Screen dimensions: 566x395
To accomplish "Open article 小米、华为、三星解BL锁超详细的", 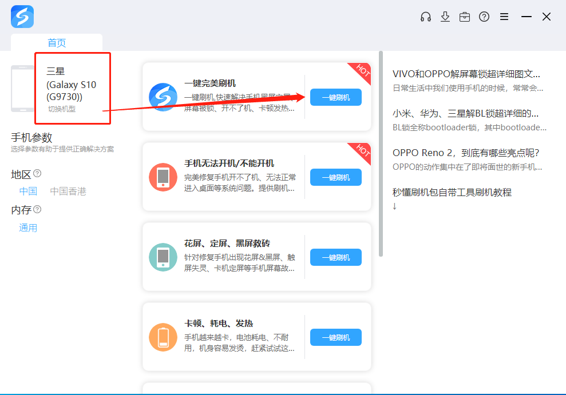I will click(466, 114).
